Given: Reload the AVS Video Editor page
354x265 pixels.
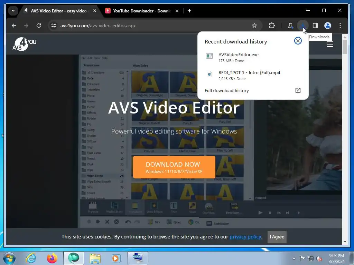Looking at the screenshot, I should (x=39, y=26).
